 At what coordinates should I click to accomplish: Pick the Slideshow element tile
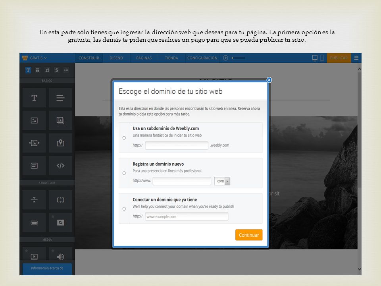pos(34,143)
